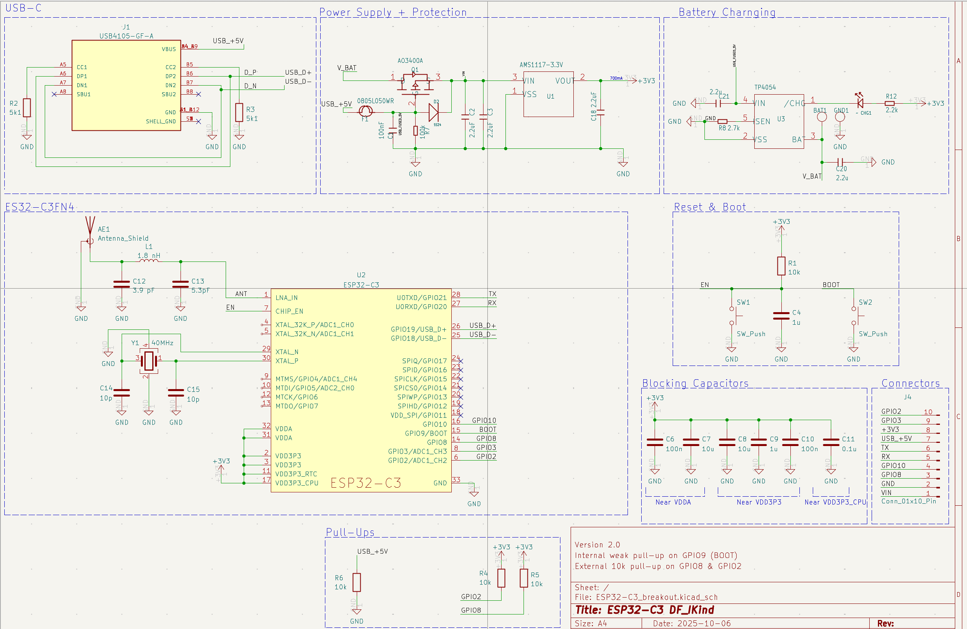Select resistor R2 5k1 symbol

(27, 108)
